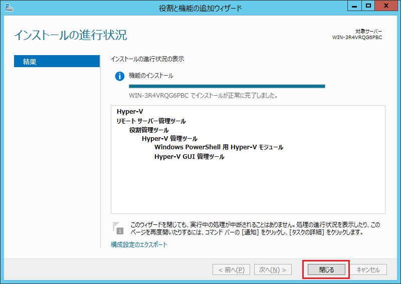Click the 前へ(P) button
Viewport: 401px width, 284px height.
point(231,269)
